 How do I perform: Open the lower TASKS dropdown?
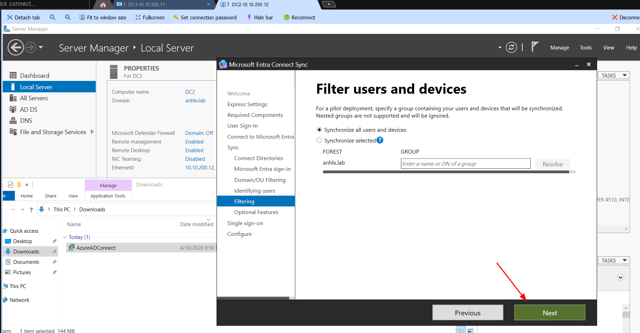click(614, 260)
